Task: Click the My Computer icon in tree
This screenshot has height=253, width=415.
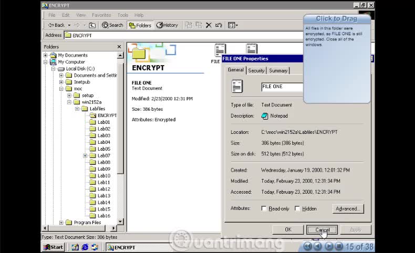Action: [53, 62]
